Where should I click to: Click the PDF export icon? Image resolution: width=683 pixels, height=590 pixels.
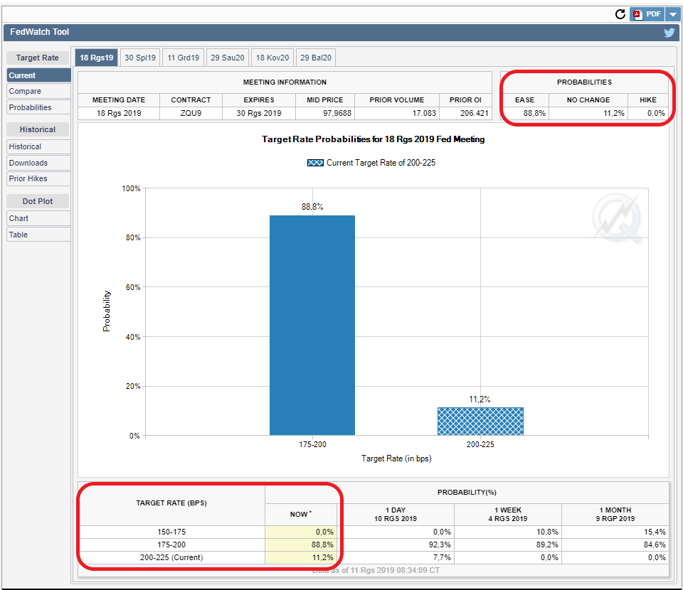pyautogui.click(x=647, y=14)
